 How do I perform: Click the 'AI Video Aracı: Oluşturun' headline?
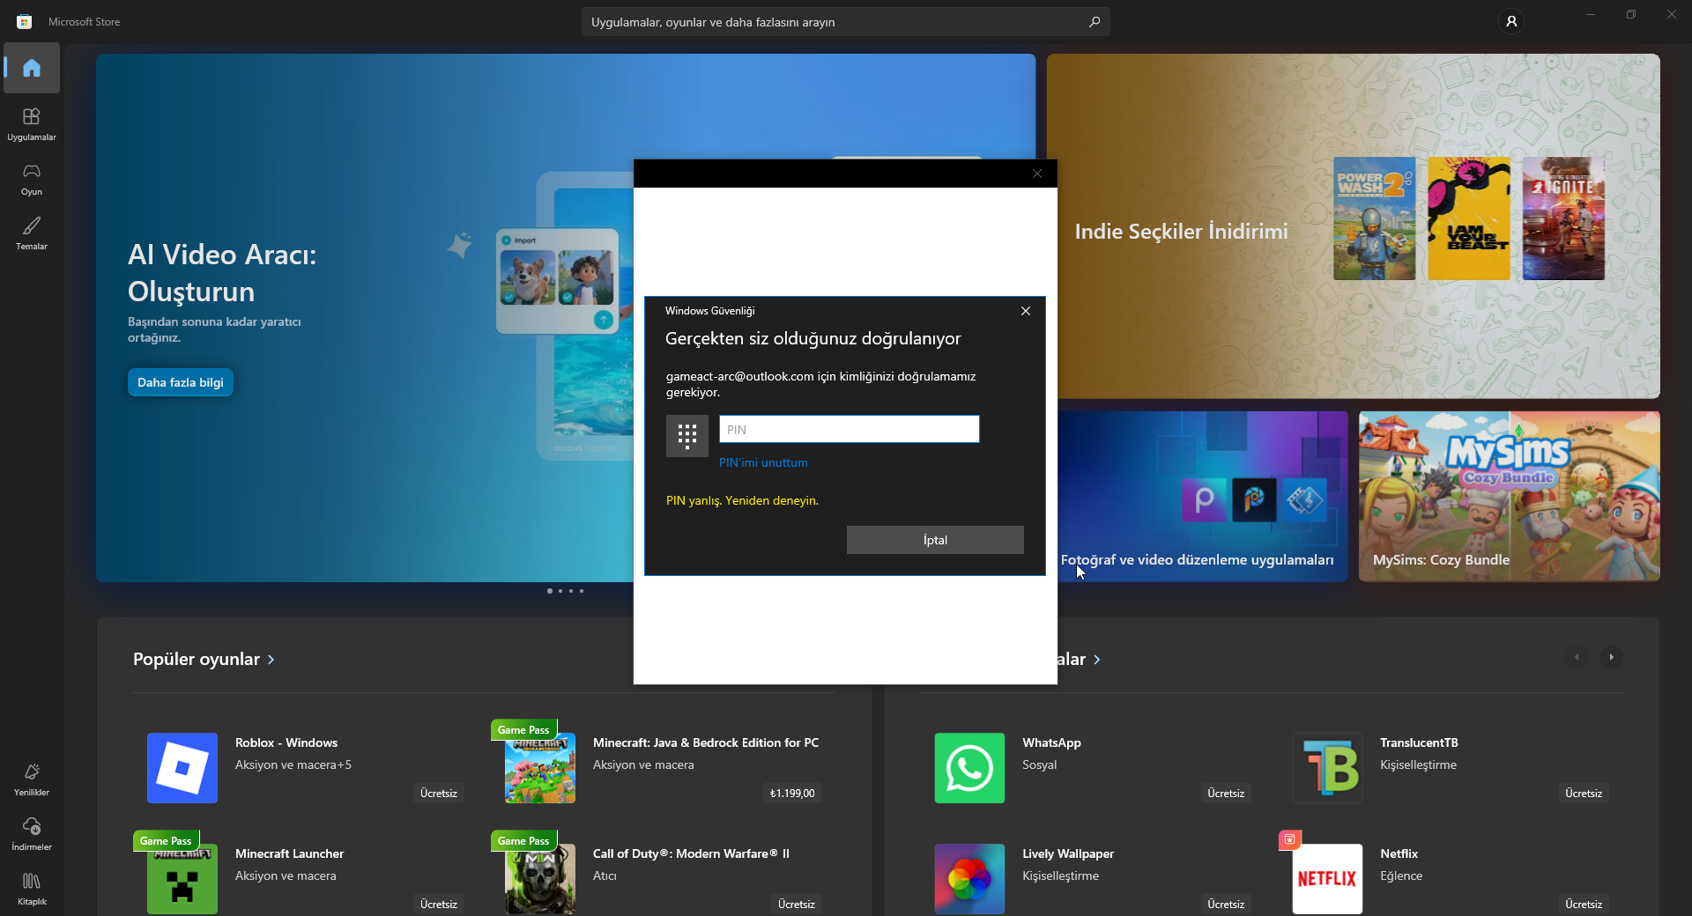pyautogui.click(x=222, y=273)
